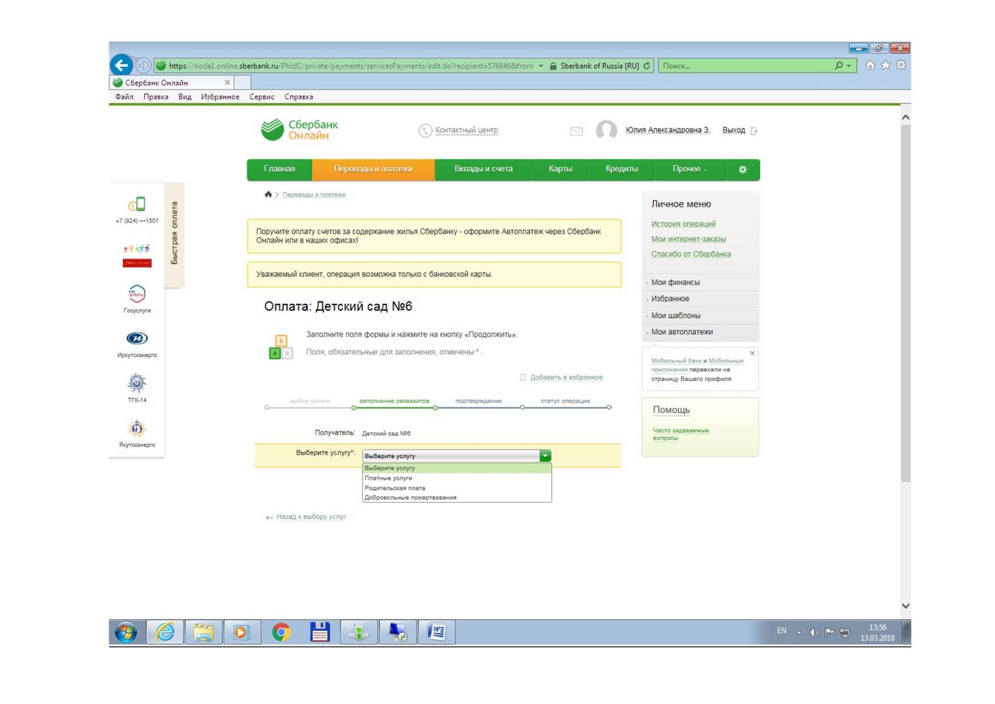
Task: Open Google Chrome on taskbar
Action: [x=282, y=632]
